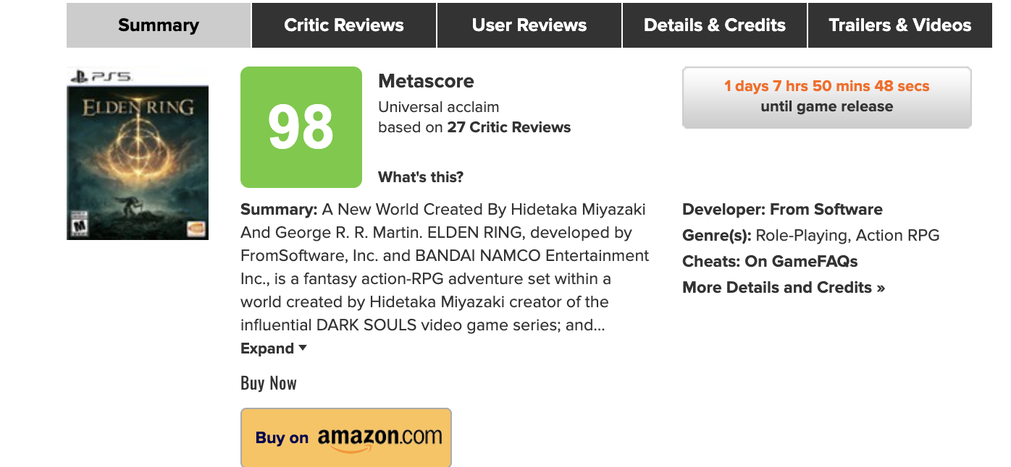1011x467 pixels.
Task: Click the game release countdown box
Action: (826, 97)
